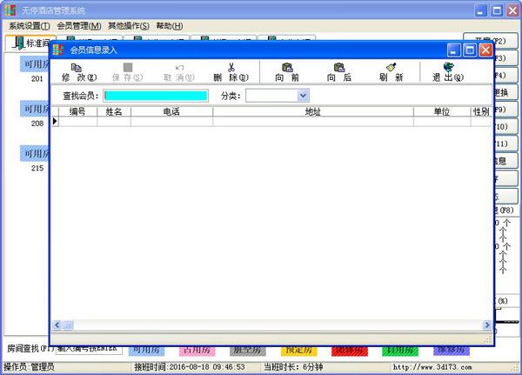Open the 帮助 menu
This screenshot has height=375, width=522.
pos(169,26)
